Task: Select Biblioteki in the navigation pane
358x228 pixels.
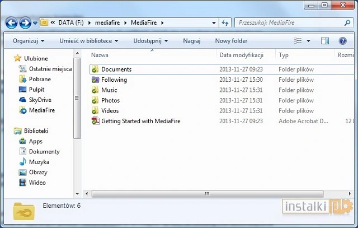Action: point(36,131)
